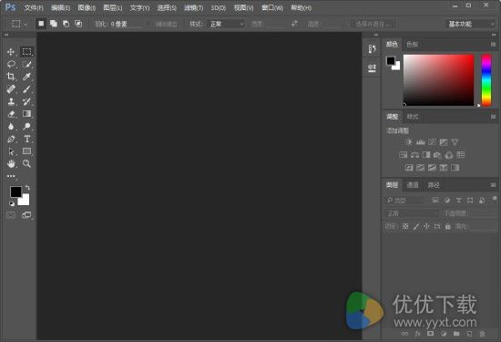The width and height of the screenshot is (501, 342).
Task: Pick a shade in the color field
Action: [438, 80]
